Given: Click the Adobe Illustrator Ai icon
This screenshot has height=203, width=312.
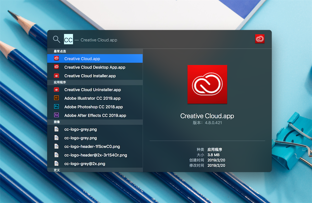Looking at the screenshot, I should pos(56,98).
